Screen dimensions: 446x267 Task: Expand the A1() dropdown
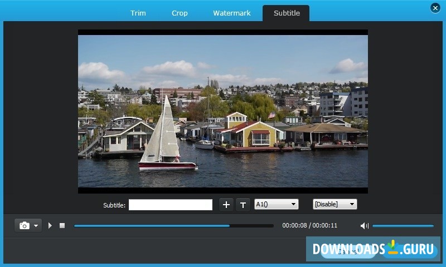point(276,204)
